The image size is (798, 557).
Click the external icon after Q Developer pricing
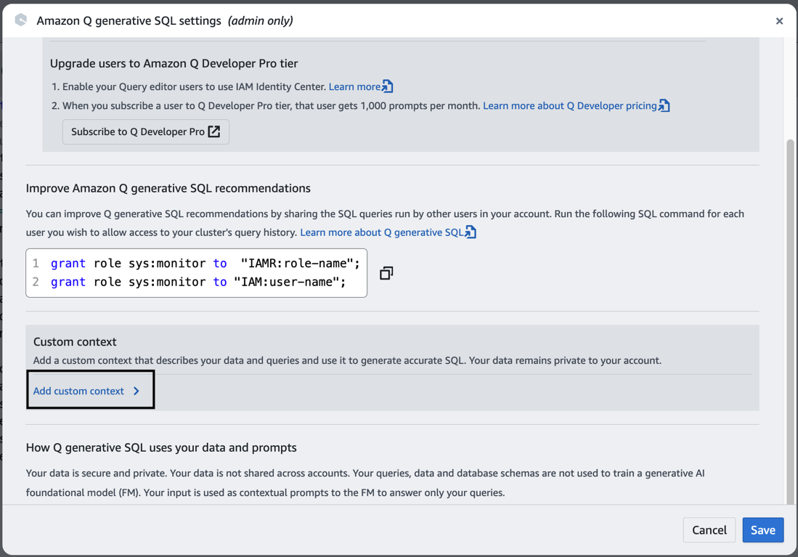click(664, 105)
